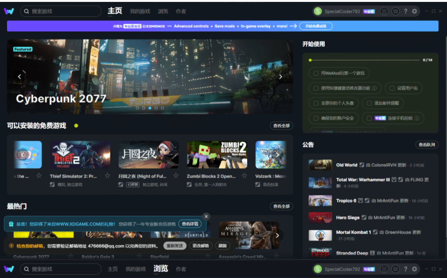Open mobile phone icon in the bottom header
Screen dimensions: 447x278
click(384, 269)
